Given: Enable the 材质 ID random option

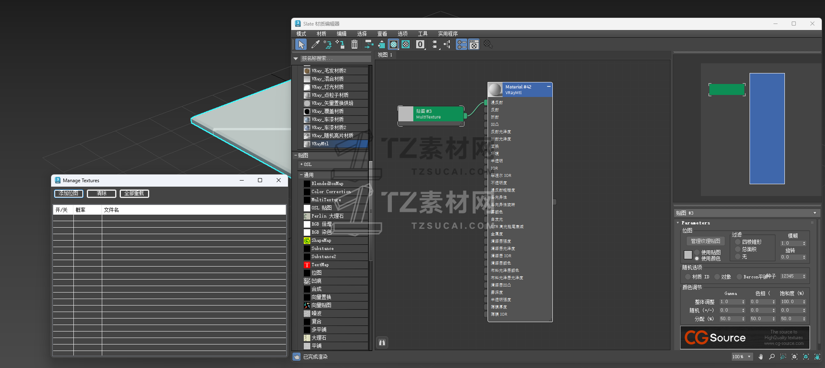Looking at the screenshot, I should point(687,277).
